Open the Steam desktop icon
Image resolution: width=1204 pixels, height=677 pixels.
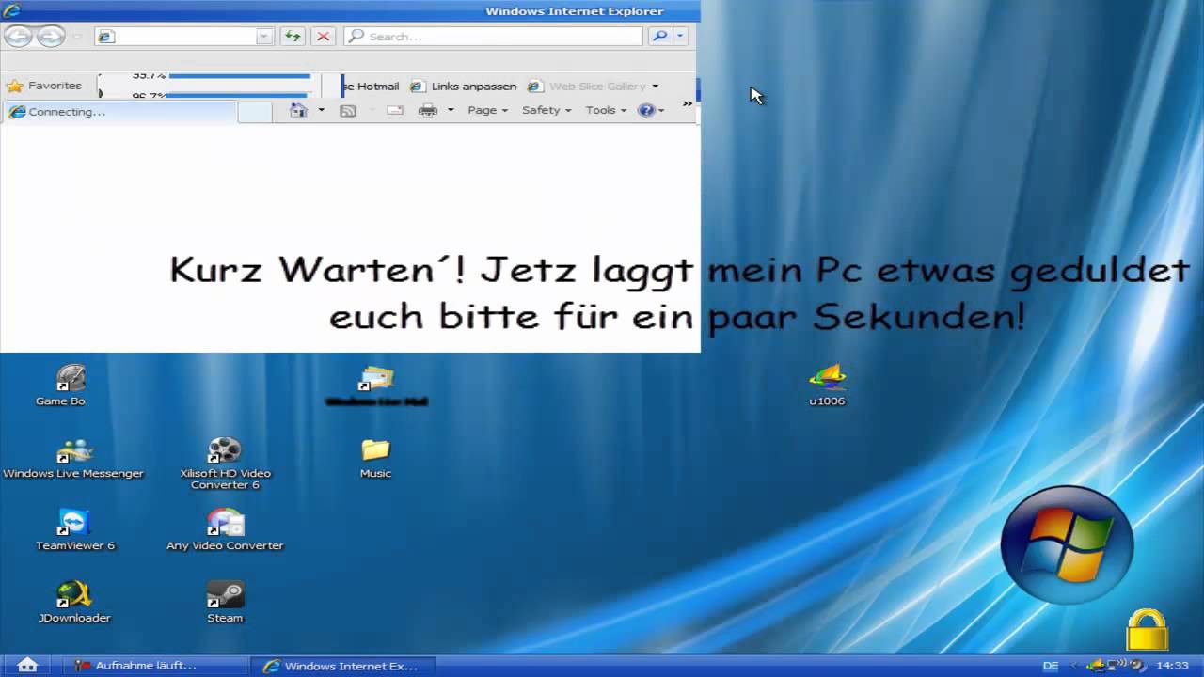point(225,603)
